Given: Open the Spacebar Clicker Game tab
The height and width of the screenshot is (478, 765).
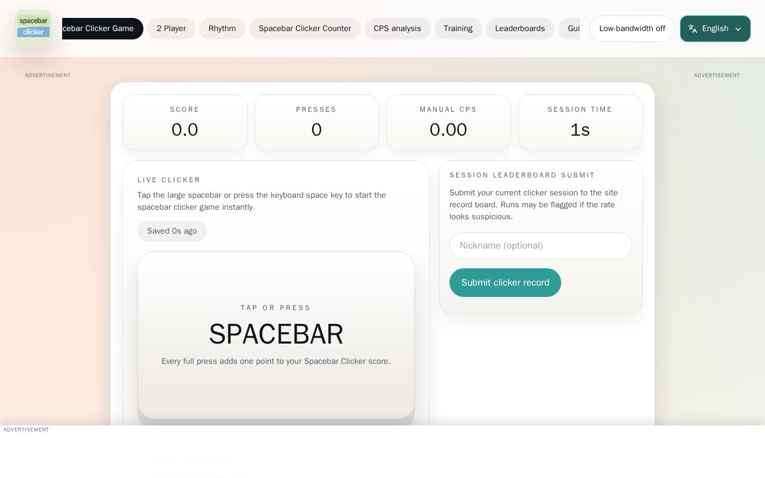Looking at the screenshot, I should [x=103, y=29].
